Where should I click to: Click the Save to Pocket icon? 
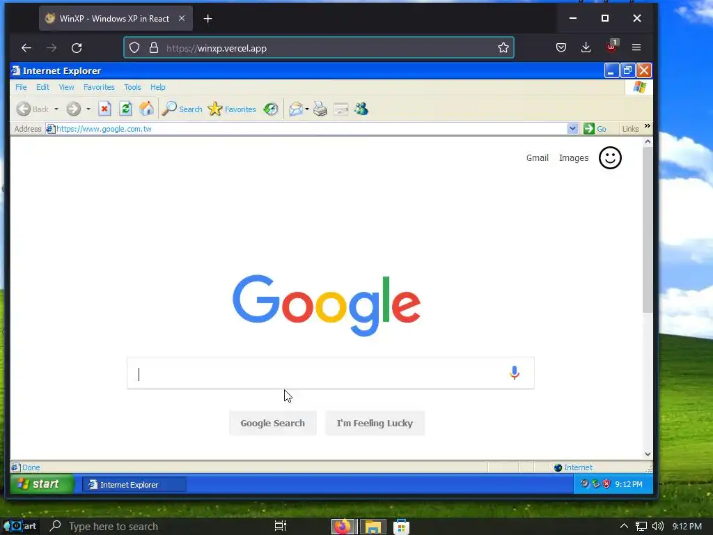[561, 47]
